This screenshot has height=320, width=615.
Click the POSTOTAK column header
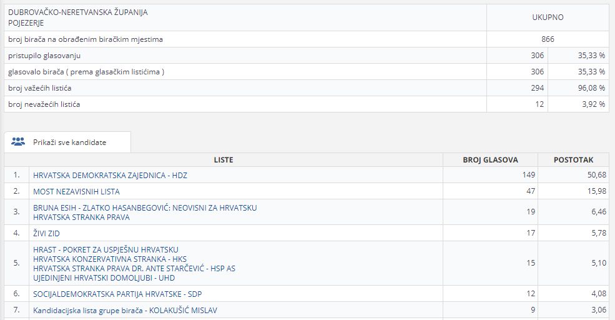573,160
